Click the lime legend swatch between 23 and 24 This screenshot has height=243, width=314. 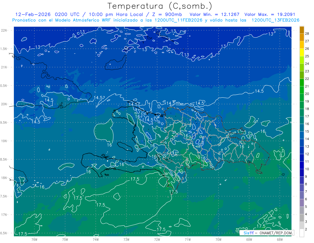coord(302,67)
